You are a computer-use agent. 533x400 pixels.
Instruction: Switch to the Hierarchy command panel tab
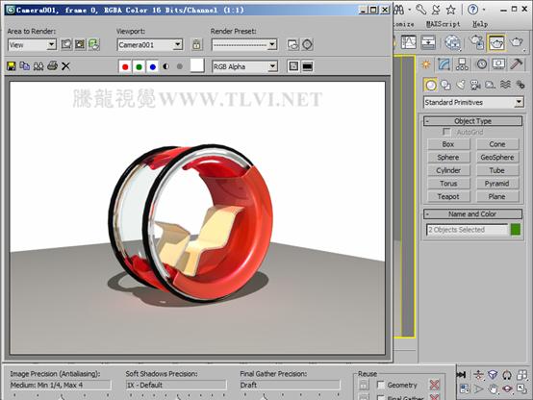pos(462,64)
